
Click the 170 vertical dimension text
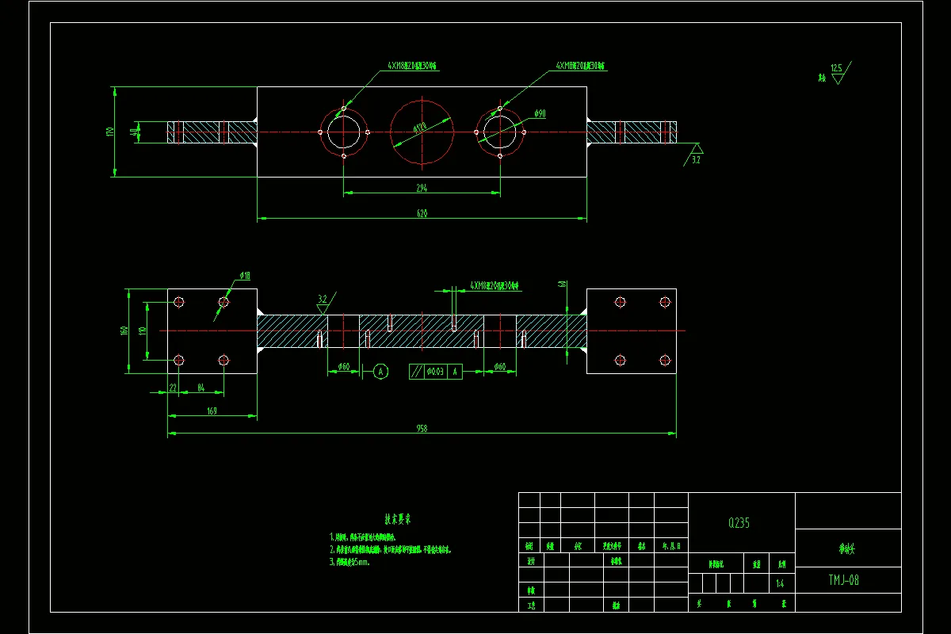[x=110, y=132]
